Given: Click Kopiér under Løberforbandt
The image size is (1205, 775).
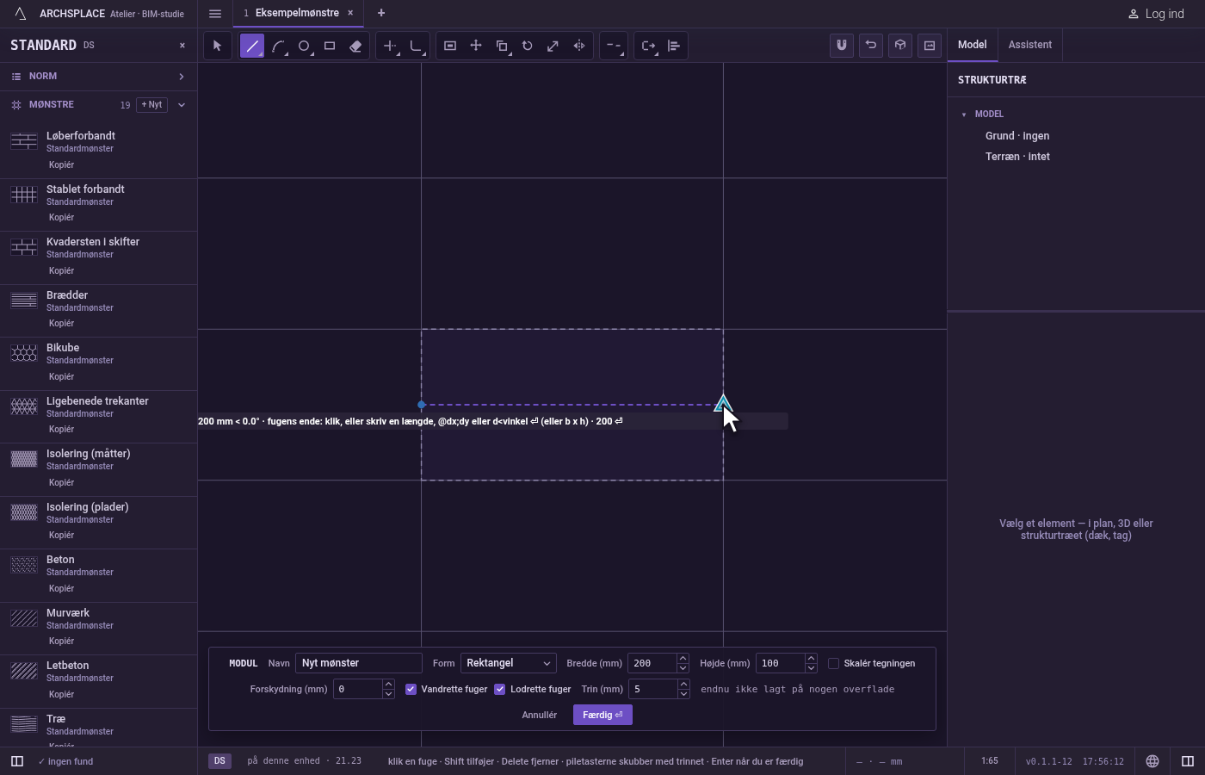Looking at the screenshot, I should point(61,164).
